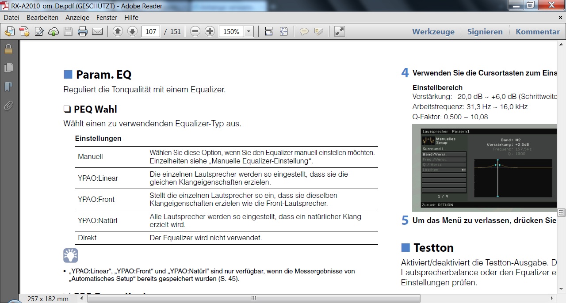
Task: Open the Datei menu
Action: pos(11,18)
